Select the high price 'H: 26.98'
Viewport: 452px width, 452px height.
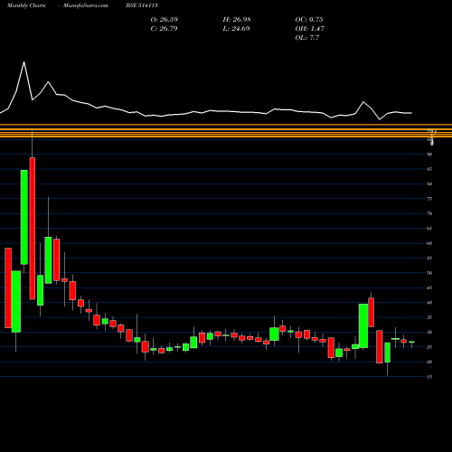point(237,20)
